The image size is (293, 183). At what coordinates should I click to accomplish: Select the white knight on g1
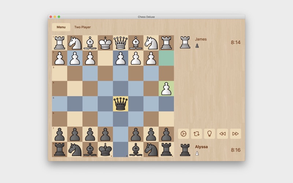pos(75,43)
